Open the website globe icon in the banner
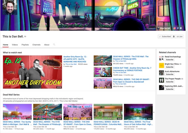 [x=181, y=28]
